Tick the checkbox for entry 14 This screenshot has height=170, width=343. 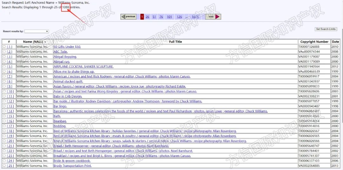coord(4,111)
